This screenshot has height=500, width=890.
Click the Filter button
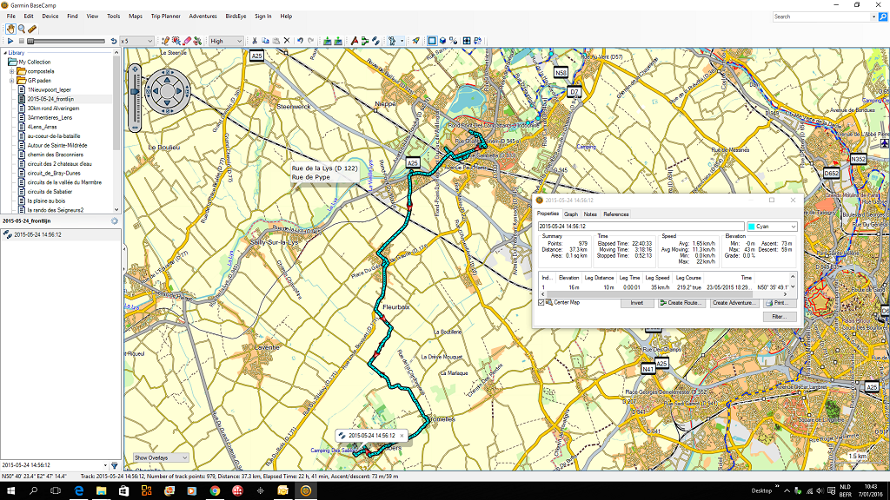pos(780,316)
